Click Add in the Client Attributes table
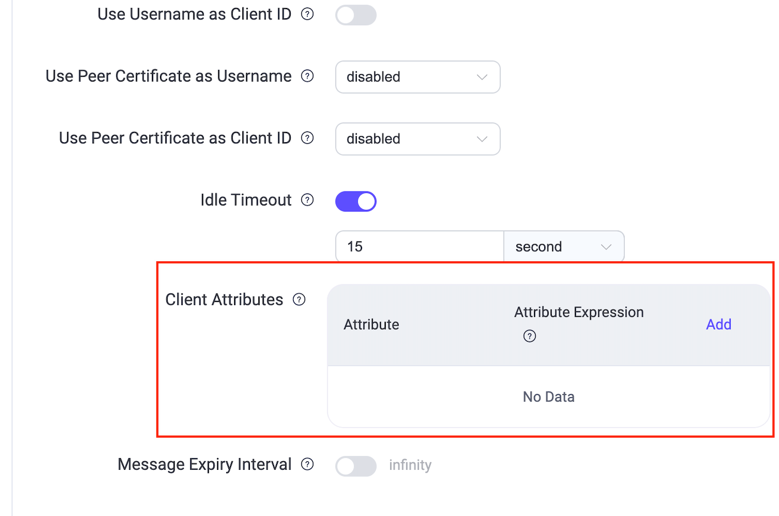The image size is (779, 516). (718, 324)
